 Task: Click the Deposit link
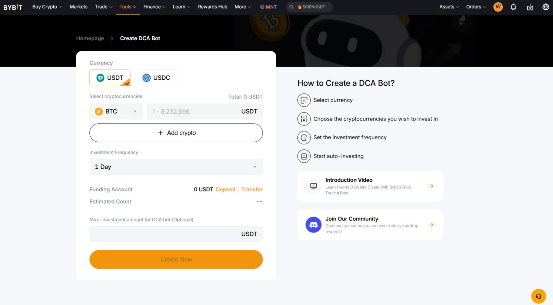pyautogui.click(x=225, y=189)
